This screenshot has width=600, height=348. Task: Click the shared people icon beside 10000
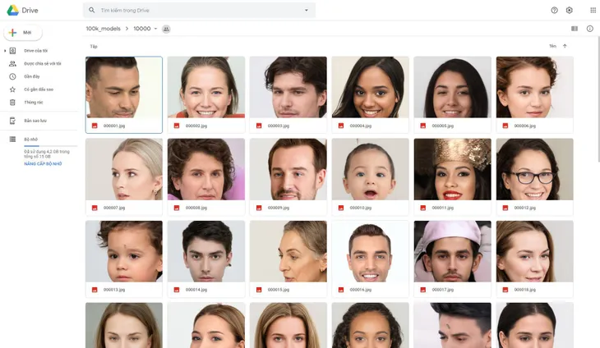coord(166,29)
